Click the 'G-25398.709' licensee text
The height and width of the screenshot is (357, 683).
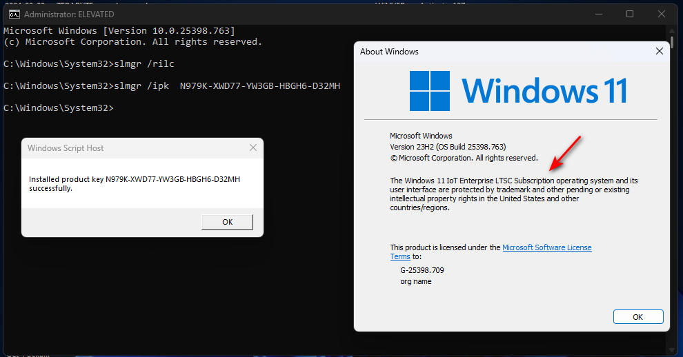[422, 270]
